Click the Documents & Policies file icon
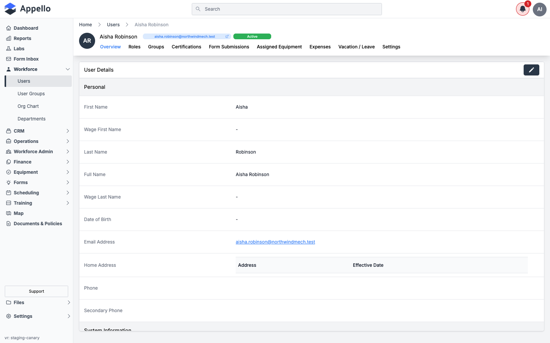Viewport: 550px width, 343px height. click(8, 224)
